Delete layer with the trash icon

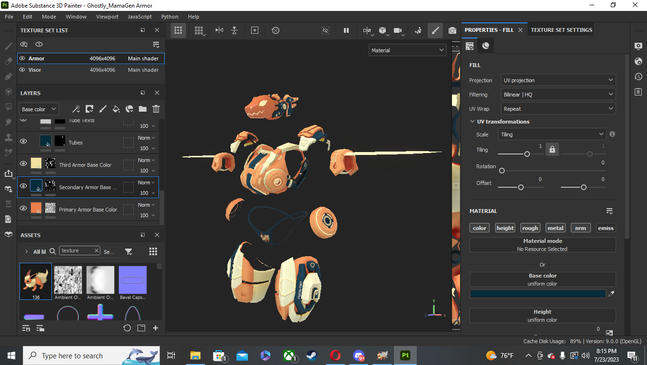point(156,109)
